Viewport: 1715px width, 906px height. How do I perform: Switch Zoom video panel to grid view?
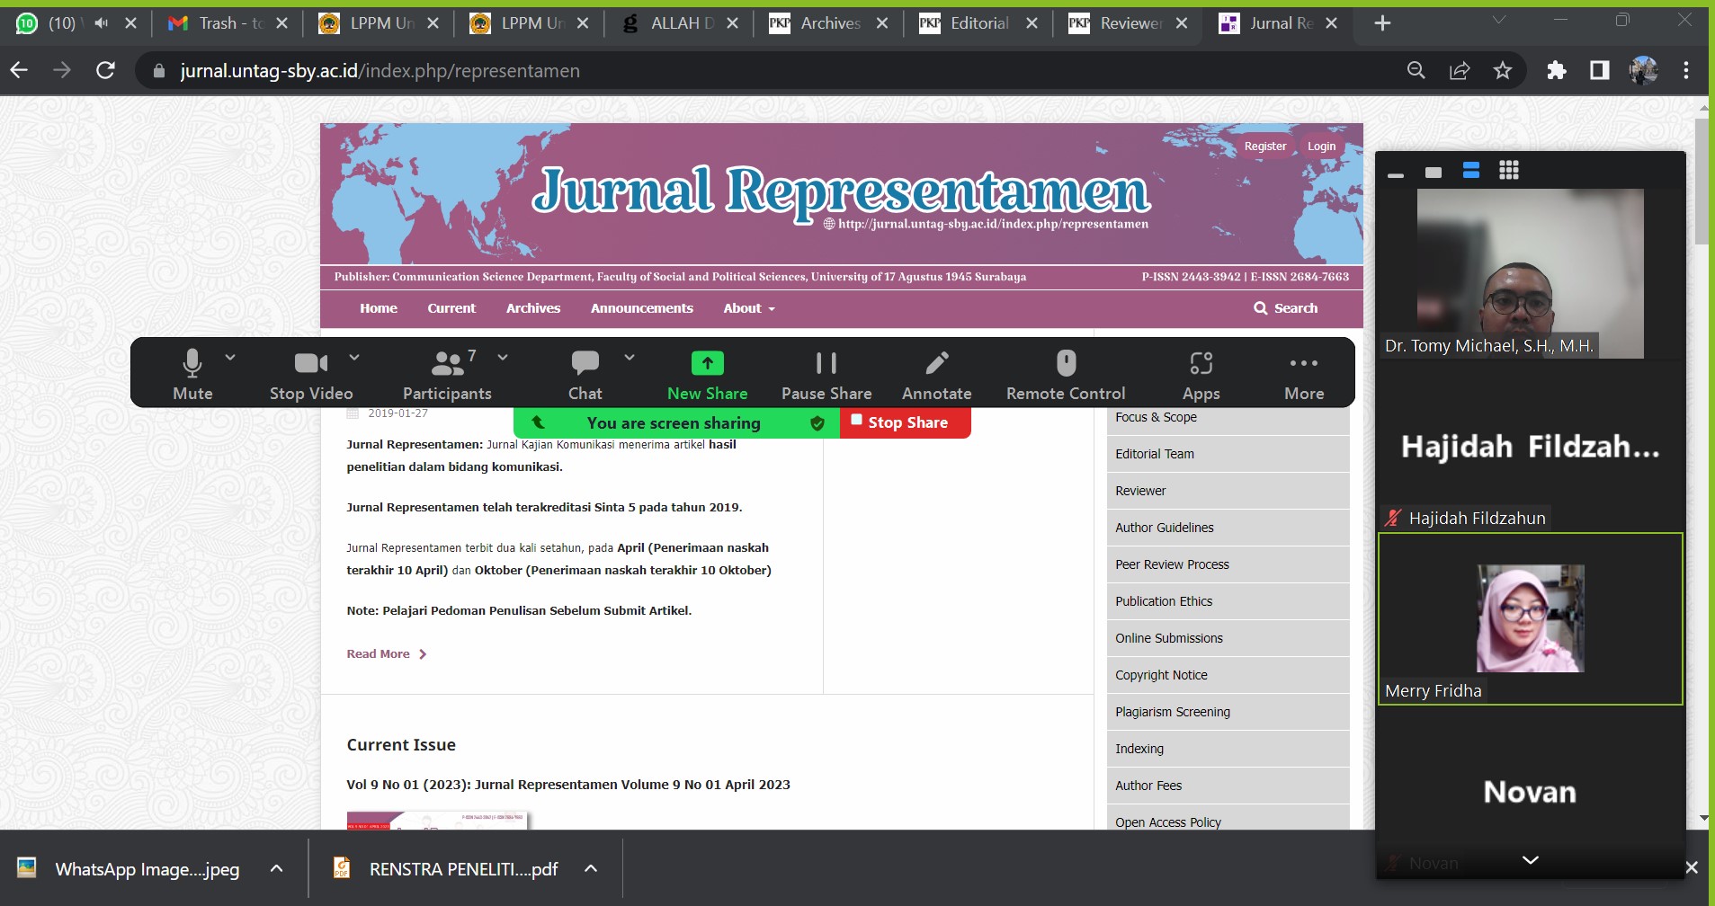pos(1508,171)
